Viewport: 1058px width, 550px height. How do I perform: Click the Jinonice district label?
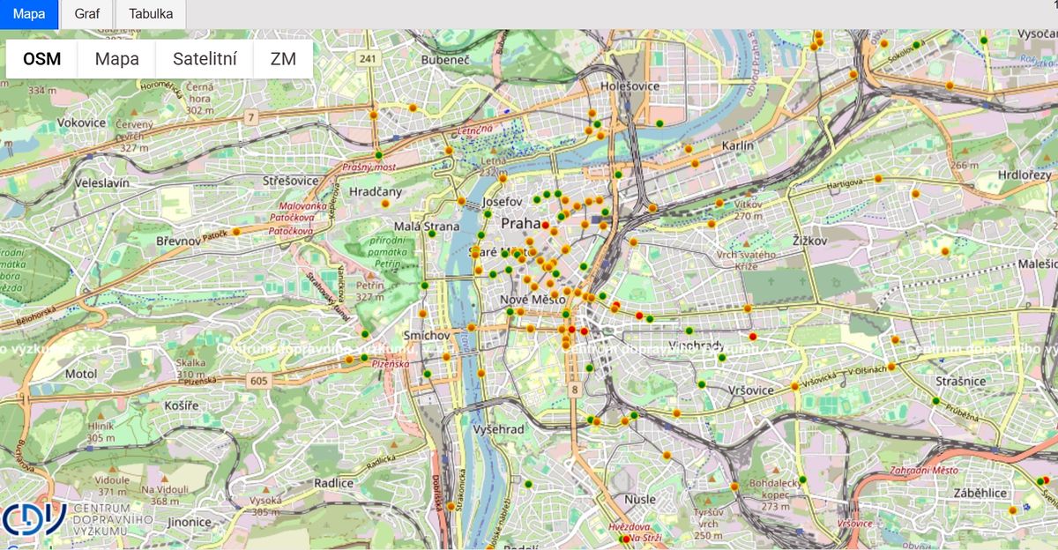(190, 522)
